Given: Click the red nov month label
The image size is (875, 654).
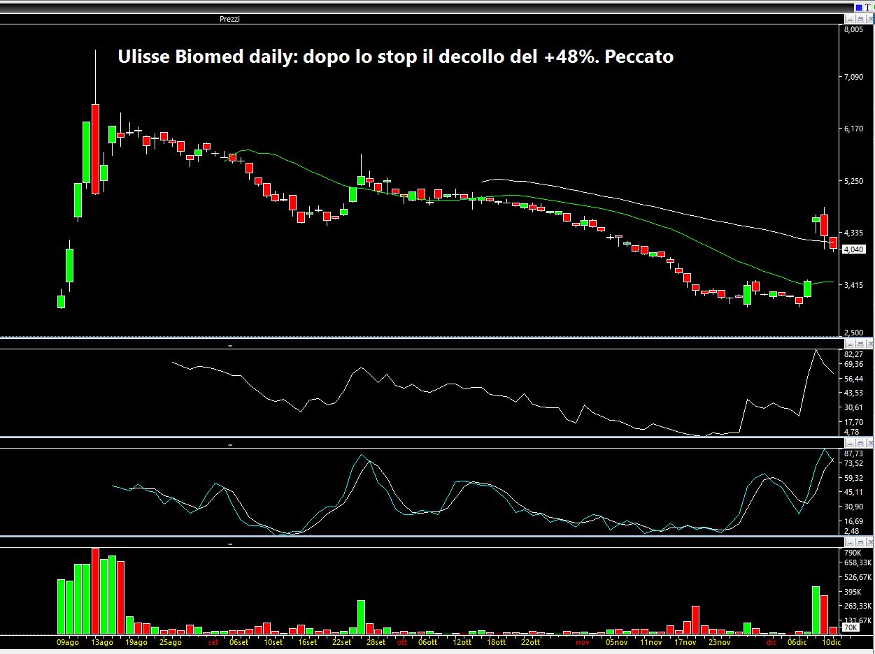Looking at the screenshot, I should 583,642.
